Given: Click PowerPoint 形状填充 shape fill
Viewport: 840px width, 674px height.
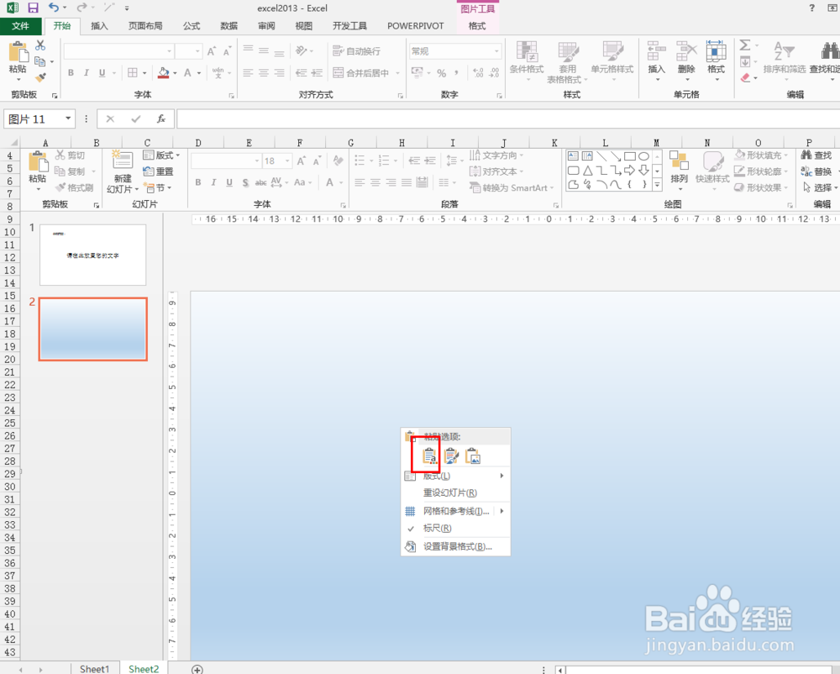Looking at the screenshot, I should (761, 155).
